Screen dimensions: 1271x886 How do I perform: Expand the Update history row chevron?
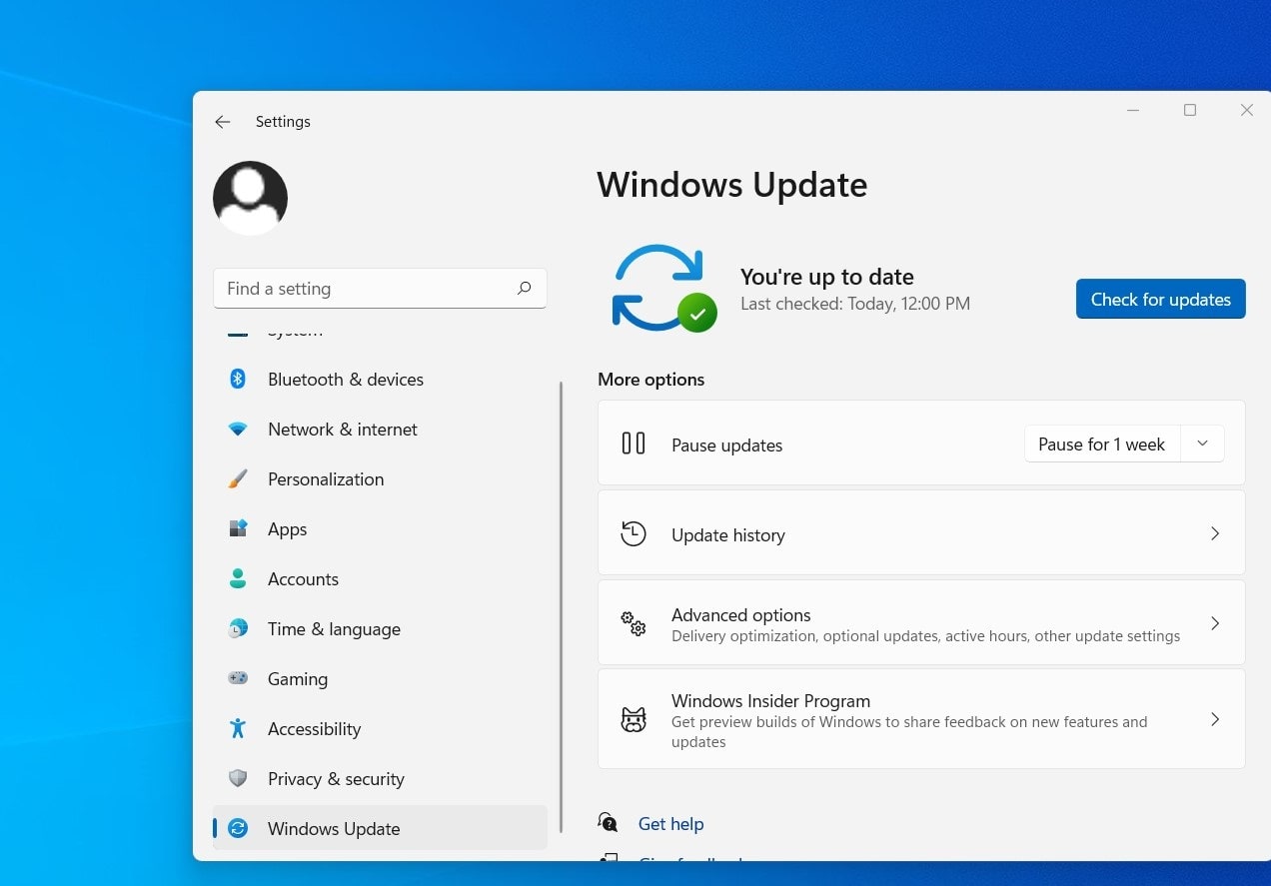coord(1215,533)
